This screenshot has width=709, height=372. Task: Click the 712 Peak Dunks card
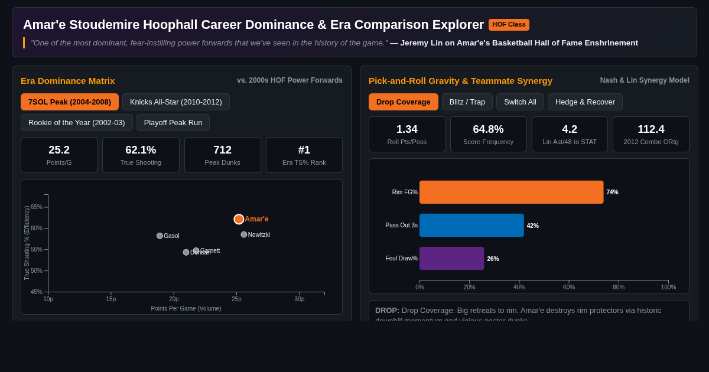[223, 155]
